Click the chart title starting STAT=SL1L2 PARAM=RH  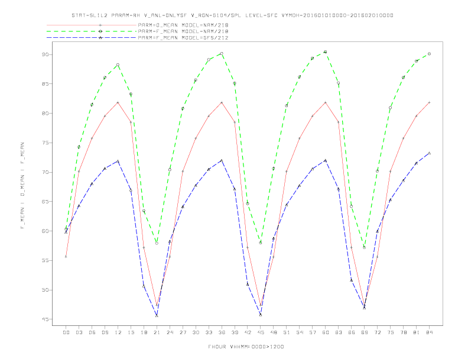pos(232,15)
